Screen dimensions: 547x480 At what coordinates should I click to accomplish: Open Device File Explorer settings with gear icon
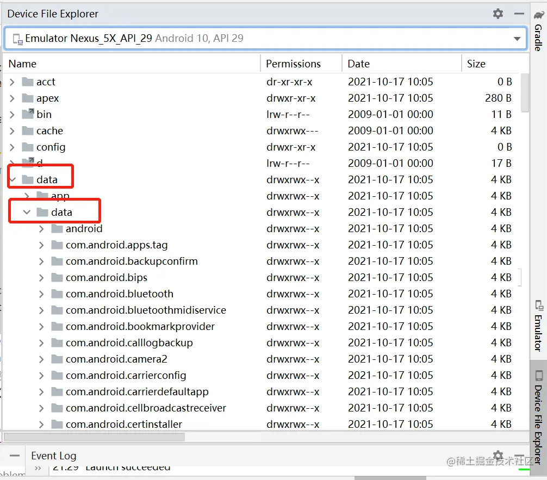(498, 14)
